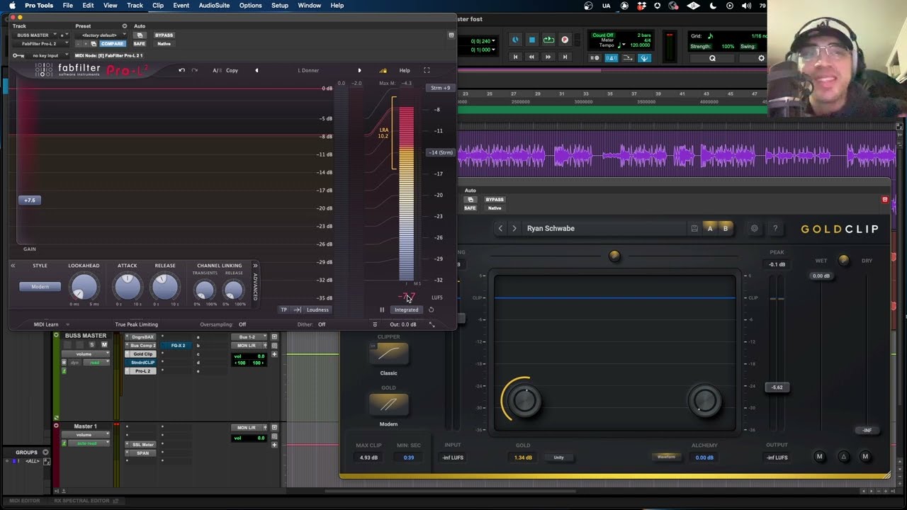The height and width of the screenshot is (510, 907).
Task: Open the MIDI Learn dropdown
Action: pos(51,324)
